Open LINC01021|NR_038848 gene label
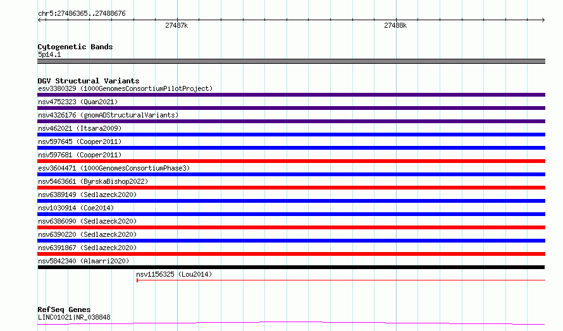The image size is (563, 331). [x=74, y=317]
